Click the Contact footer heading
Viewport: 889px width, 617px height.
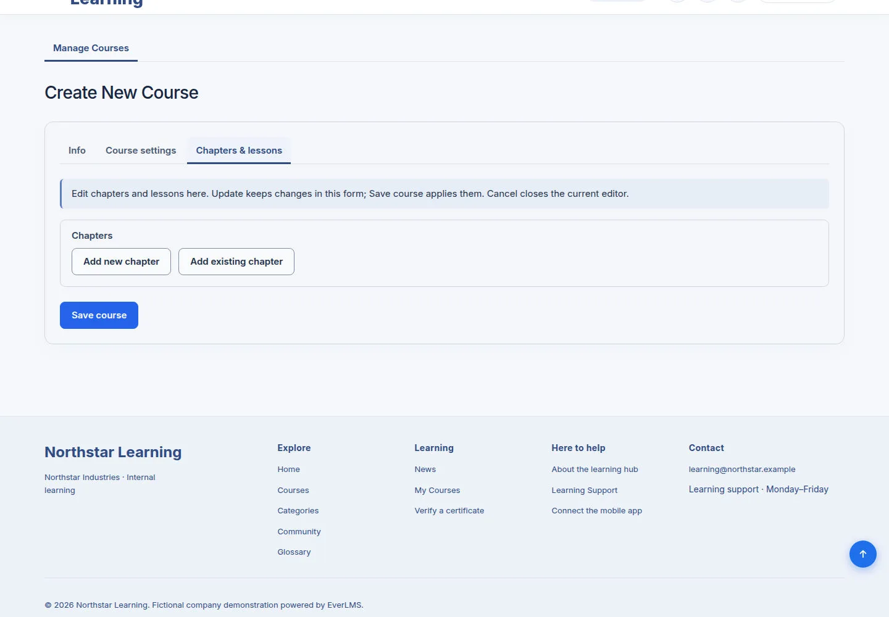pyautogui.click(x=706, y=448)
